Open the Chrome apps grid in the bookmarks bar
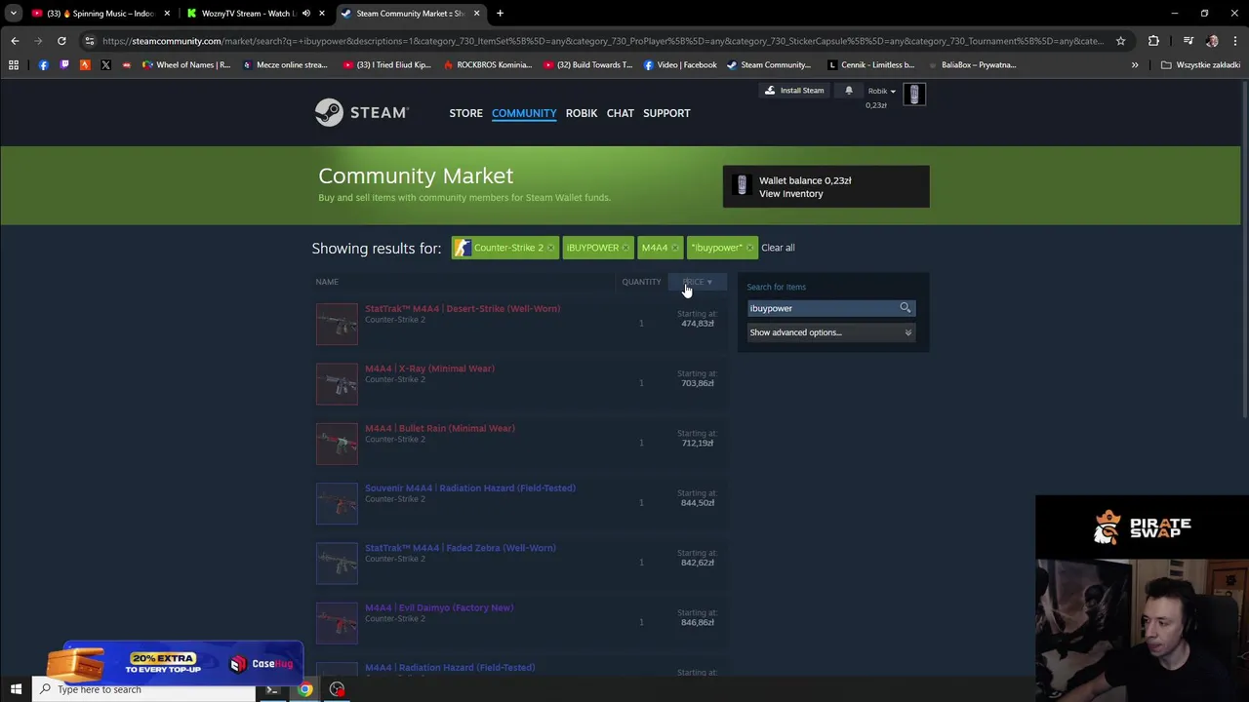The height and width of the screenshot is (702, 1249). [14, 65]
